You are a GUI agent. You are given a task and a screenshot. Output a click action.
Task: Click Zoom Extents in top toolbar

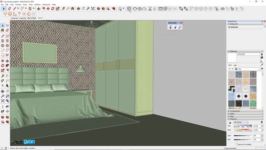(x=93, y=8)
